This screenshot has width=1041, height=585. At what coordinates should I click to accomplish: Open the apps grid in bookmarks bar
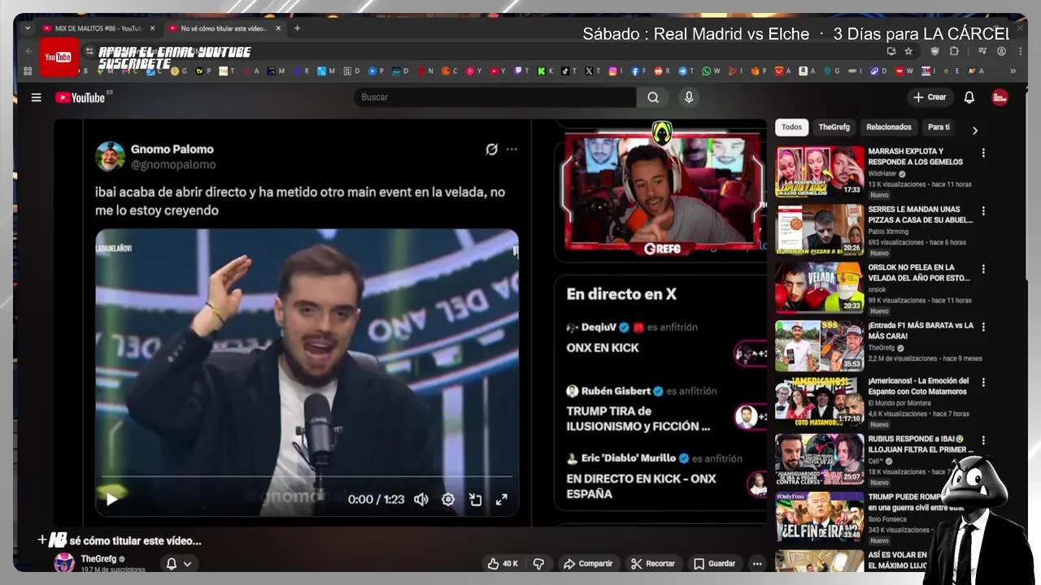tap(28, 71)
